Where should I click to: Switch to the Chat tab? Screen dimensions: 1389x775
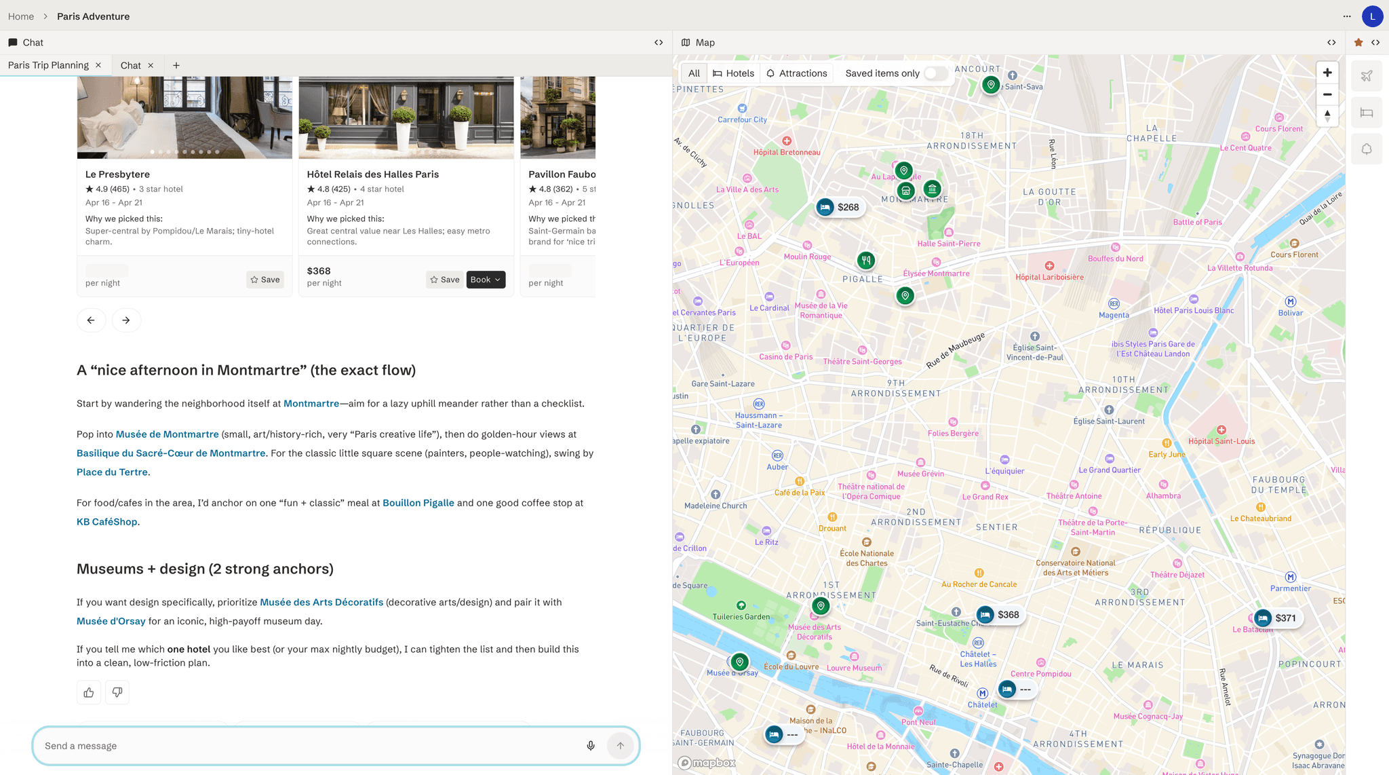coord(130,65)
